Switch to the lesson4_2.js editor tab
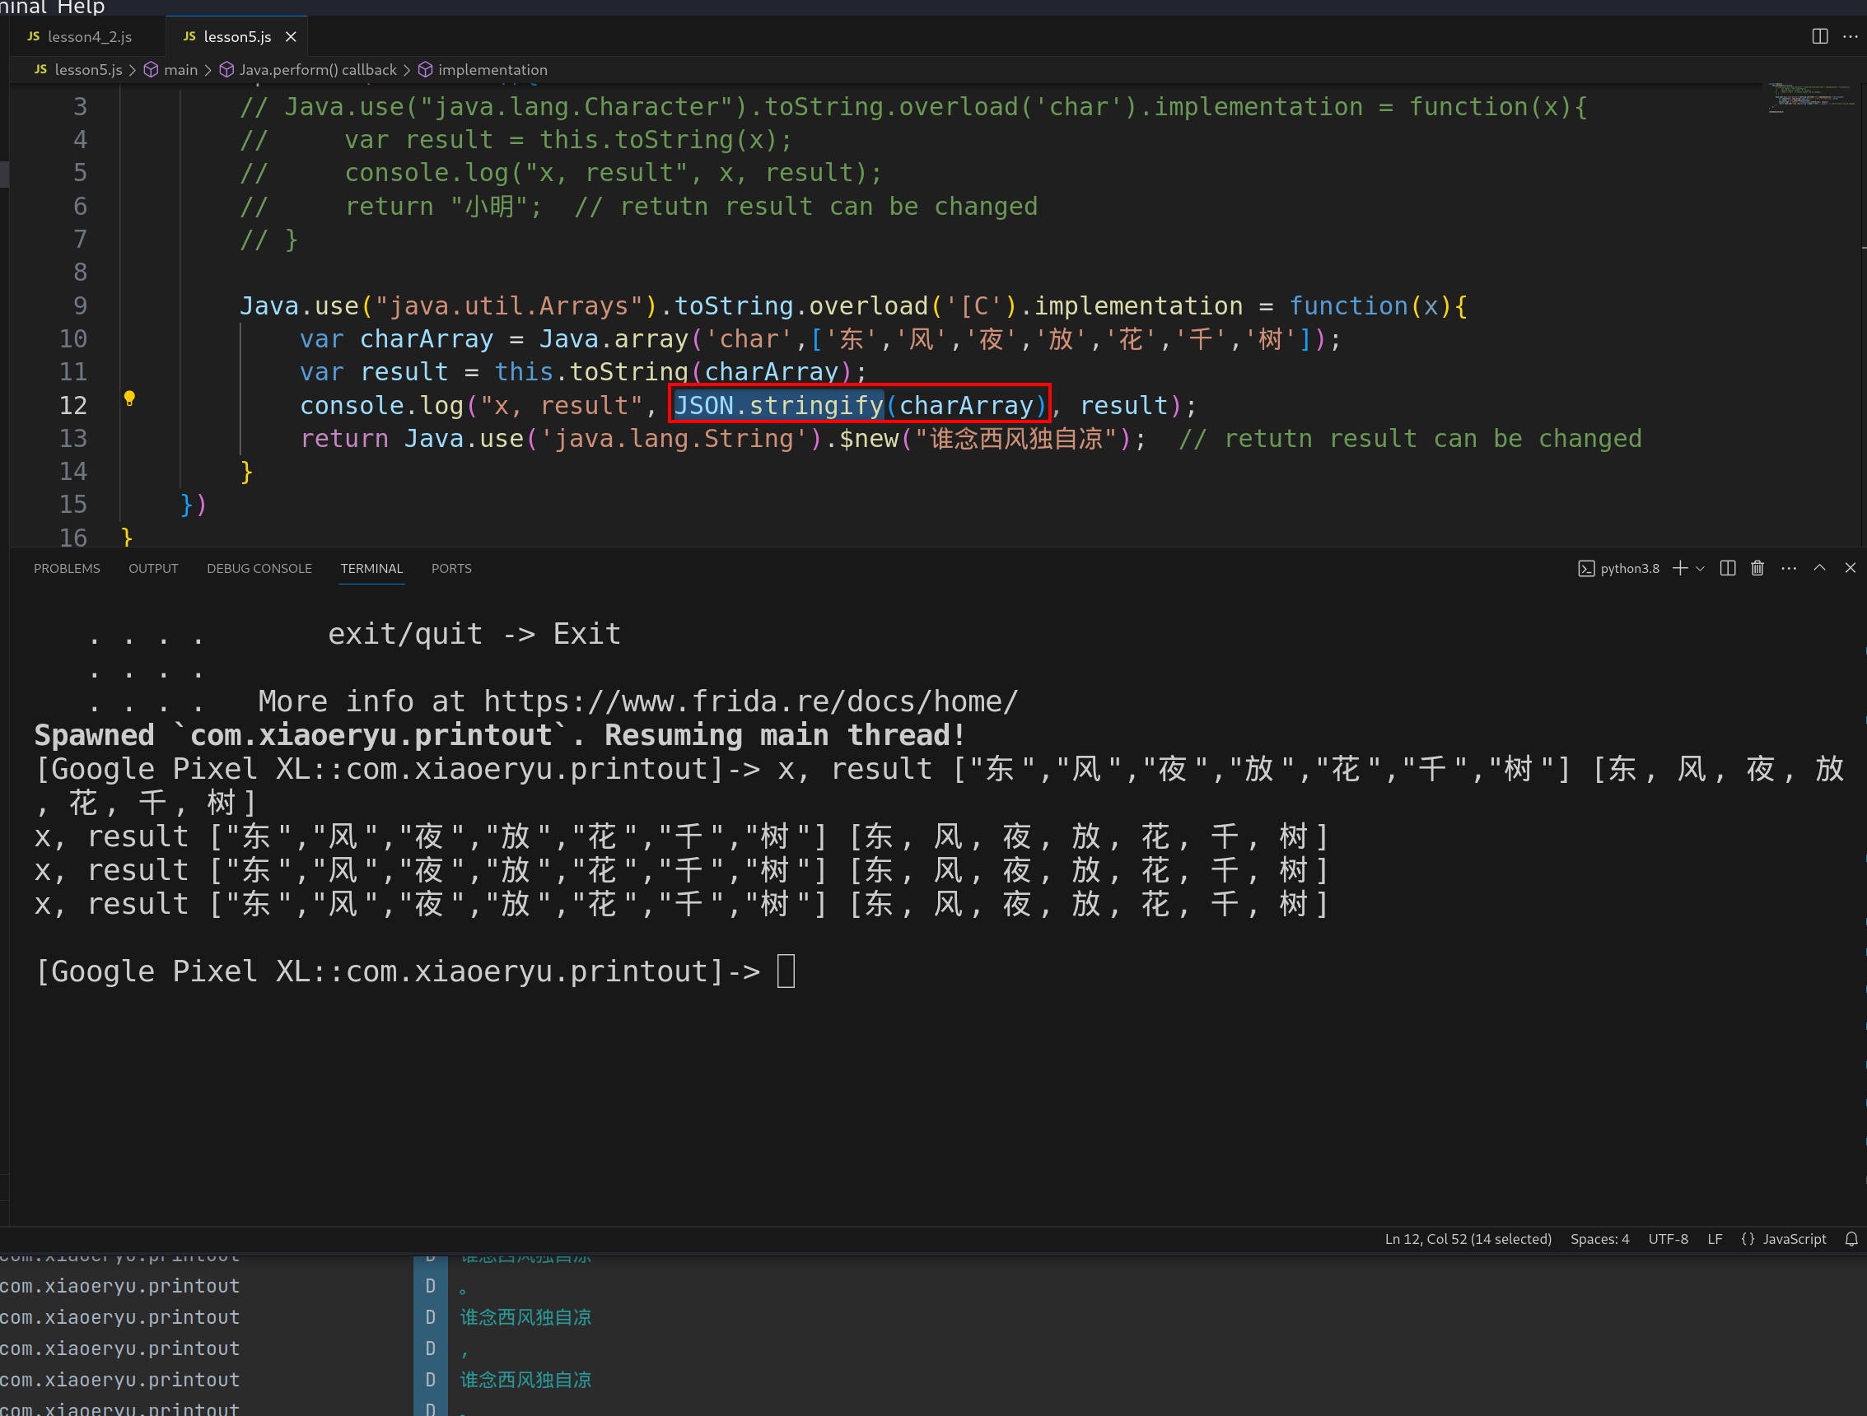Viewport: 1867px width, 1416px height. point(80,36)
